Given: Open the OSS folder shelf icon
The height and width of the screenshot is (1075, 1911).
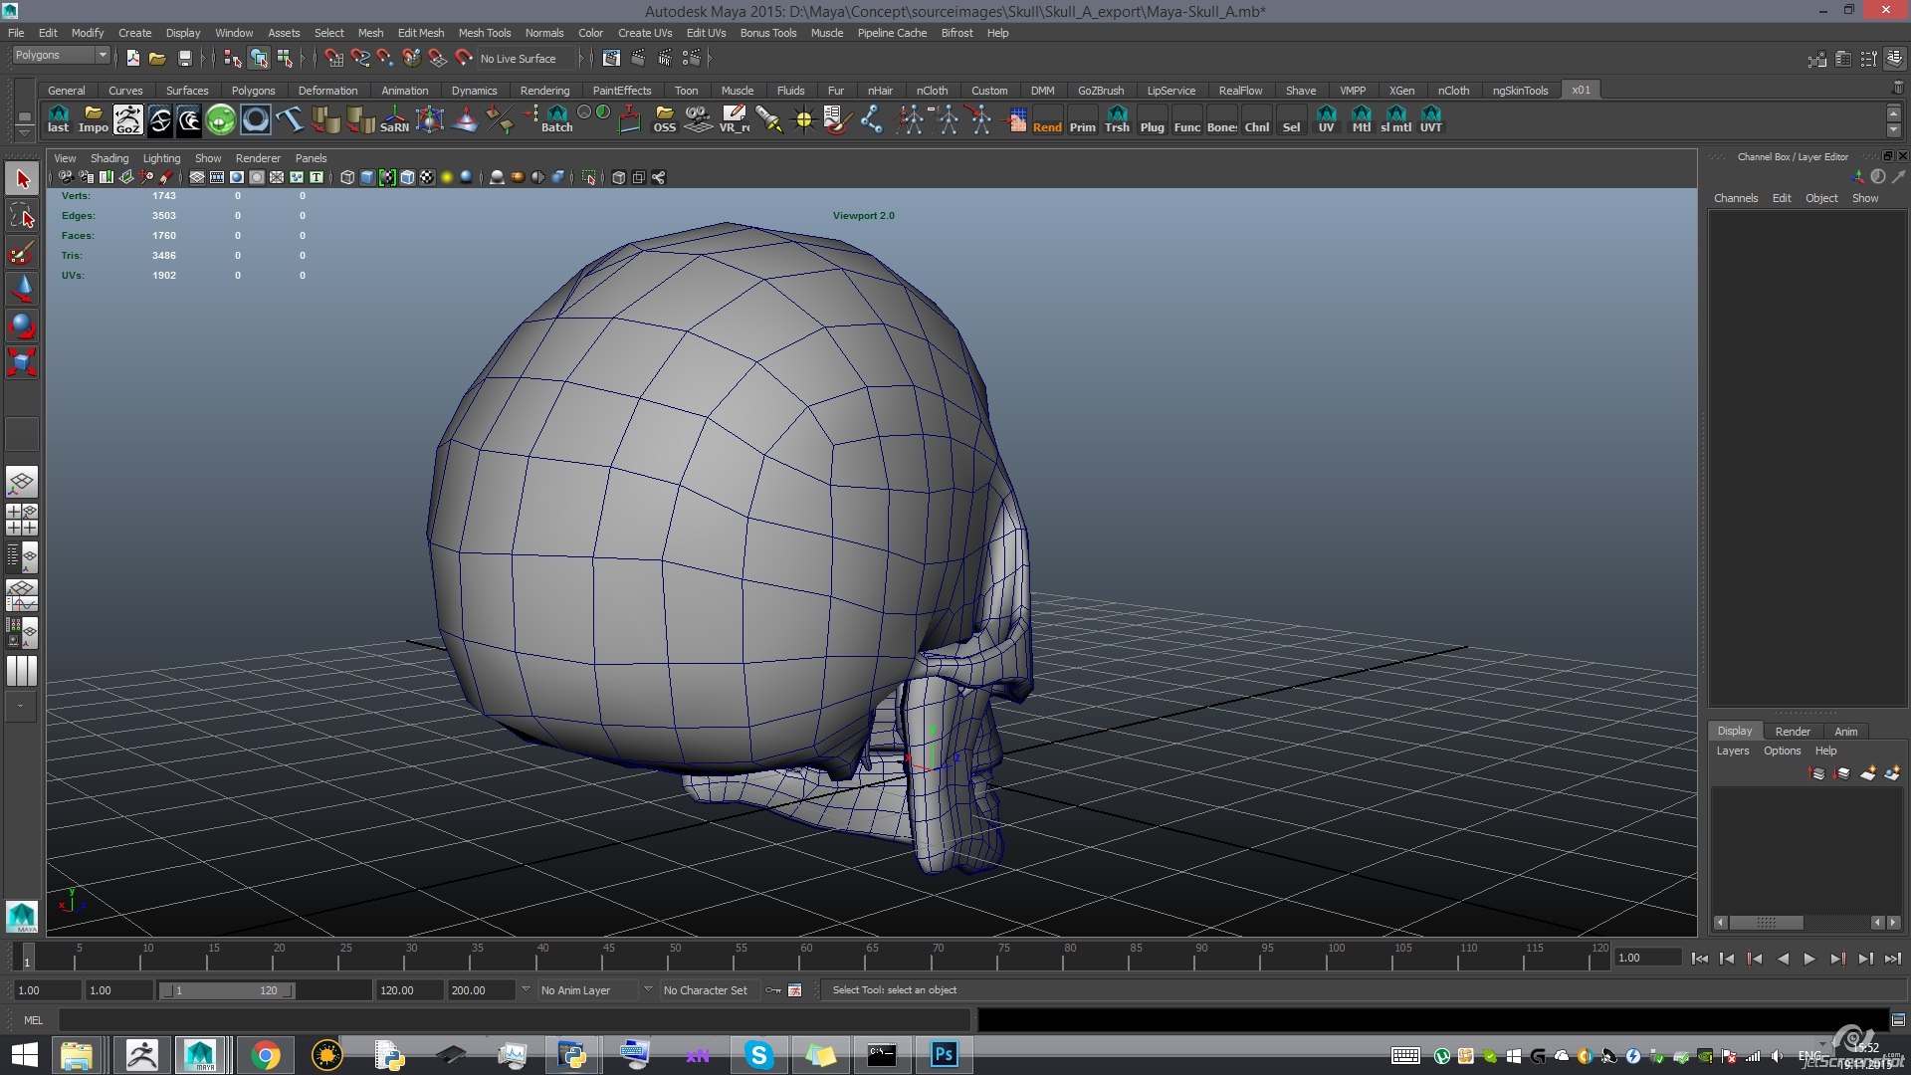Looking at the screenshot, I should coord(665,119).
